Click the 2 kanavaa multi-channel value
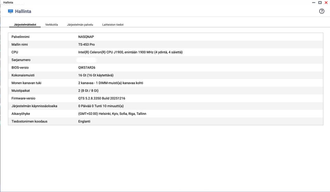The height and width of the screenshot is (192, 330). click(111, 83)
